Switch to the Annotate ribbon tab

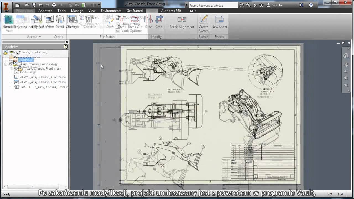[45, 11]
